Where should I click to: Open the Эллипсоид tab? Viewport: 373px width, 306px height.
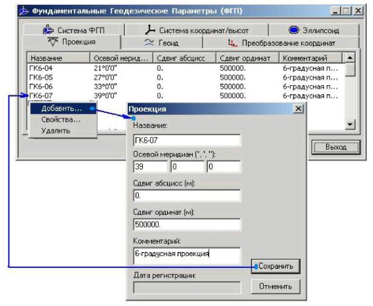[x=314, y=30]
